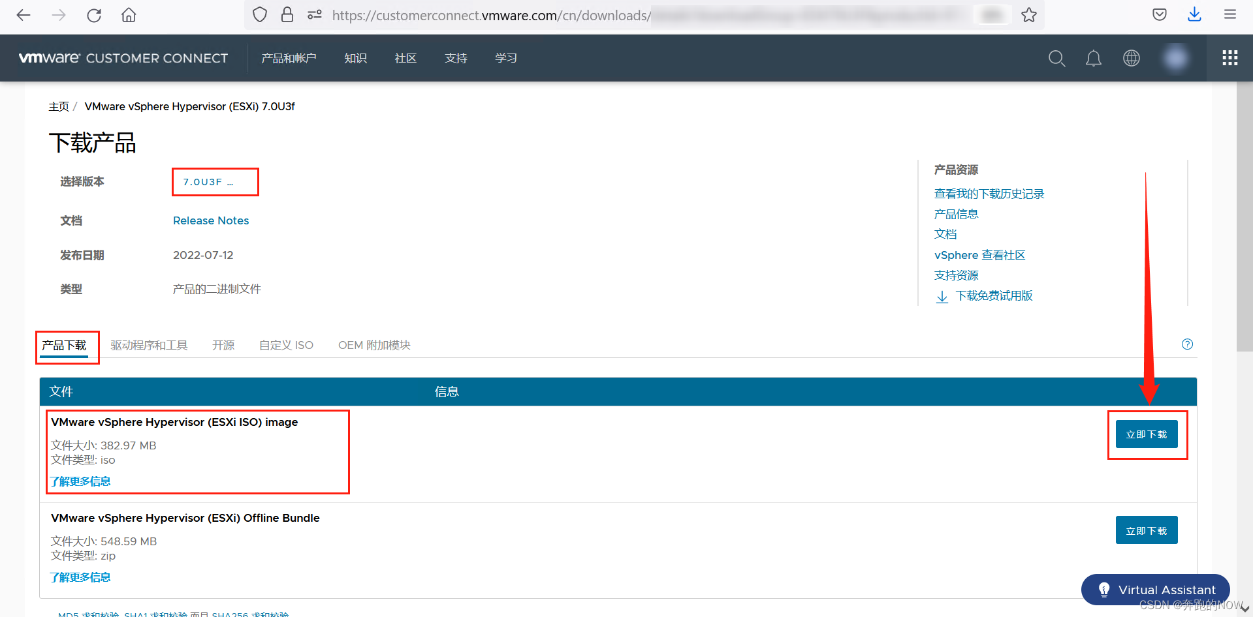1253x617 pixels.
Task: Switch to 驱动程序和工具 tab
Action: [x=149, y=345]
